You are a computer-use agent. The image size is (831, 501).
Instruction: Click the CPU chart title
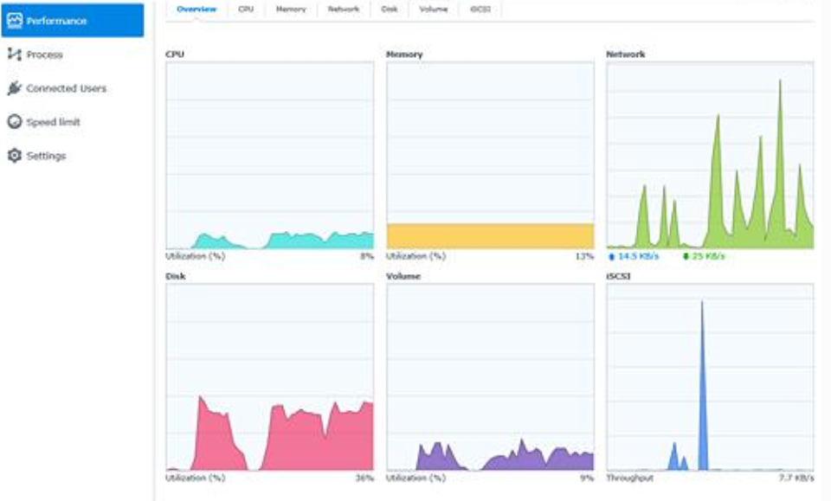point(175,54)
